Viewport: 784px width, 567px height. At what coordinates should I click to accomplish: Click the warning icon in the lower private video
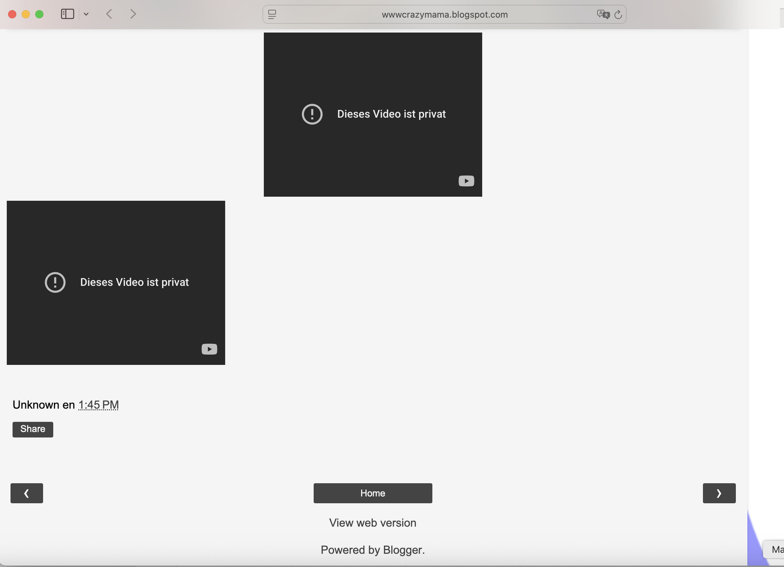(55, 282)
